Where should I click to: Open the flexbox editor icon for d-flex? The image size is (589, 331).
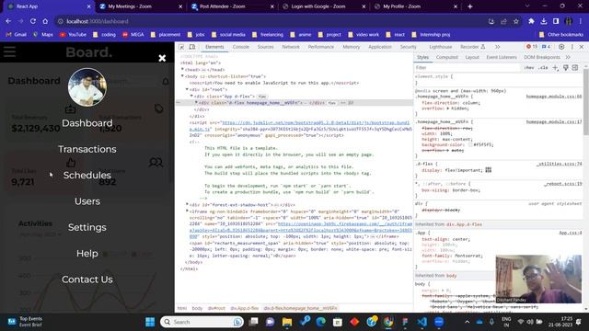pos(489,170)
